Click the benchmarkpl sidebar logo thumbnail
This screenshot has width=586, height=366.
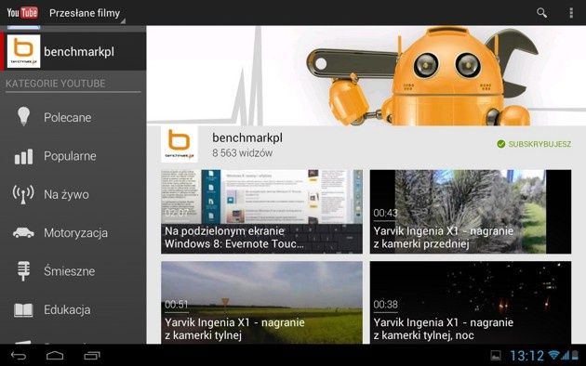(23, 51)
